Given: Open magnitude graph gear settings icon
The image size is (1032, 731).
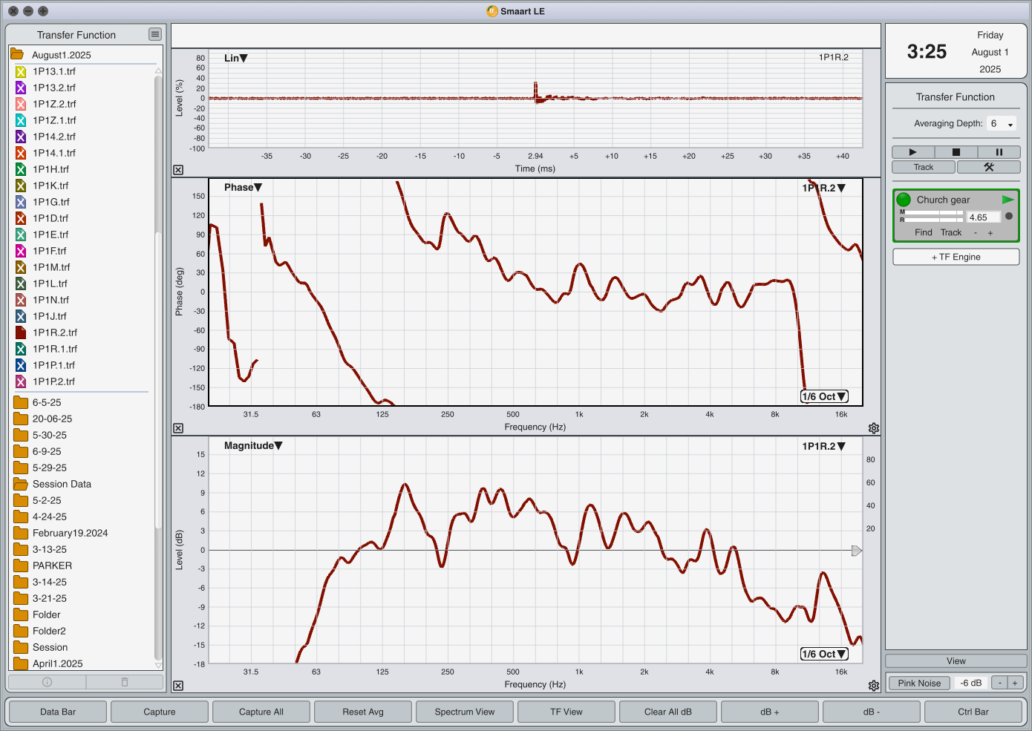Looking at the screenshot, I should (874, 686).
